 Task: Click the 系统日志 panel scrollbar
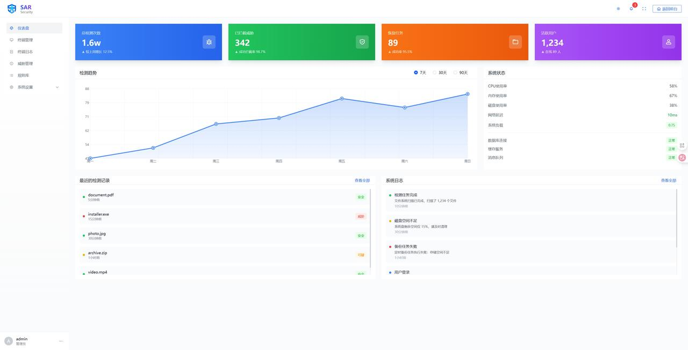pos(677,217)
